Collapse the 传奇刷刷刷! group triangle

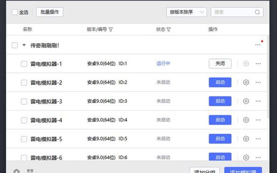point(24,45)
